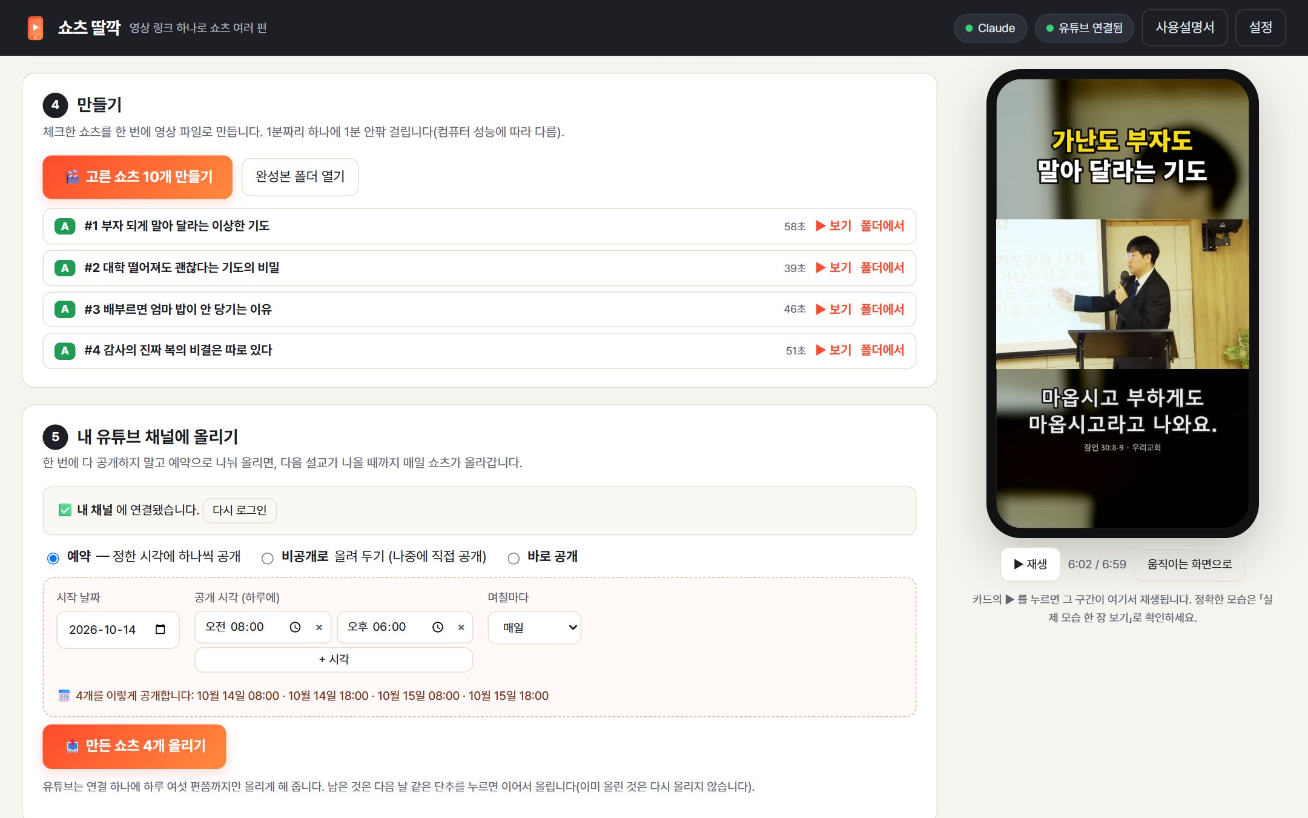Show shorts #1 폴더에서
This screenshot has width=1308, height=818.
click(882, 226)
